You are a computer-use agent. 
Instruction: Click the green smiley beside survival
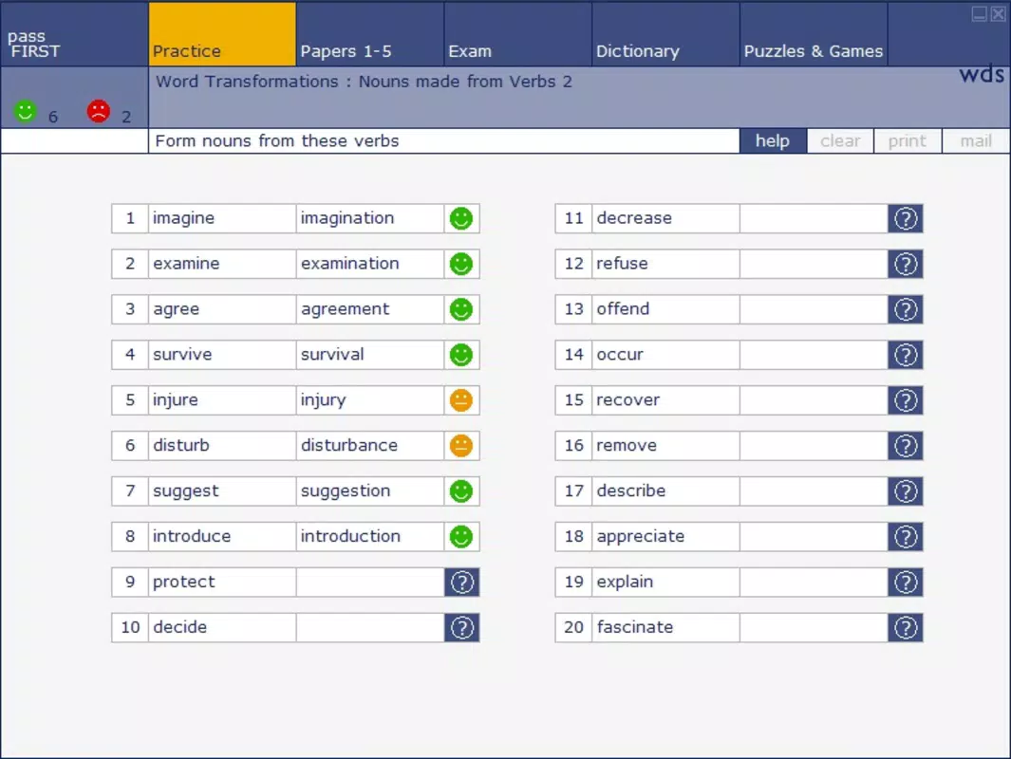[461, 355]
